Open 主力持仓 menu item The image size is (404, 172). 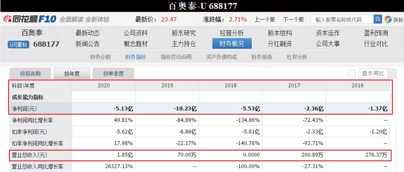pos(184,44)
